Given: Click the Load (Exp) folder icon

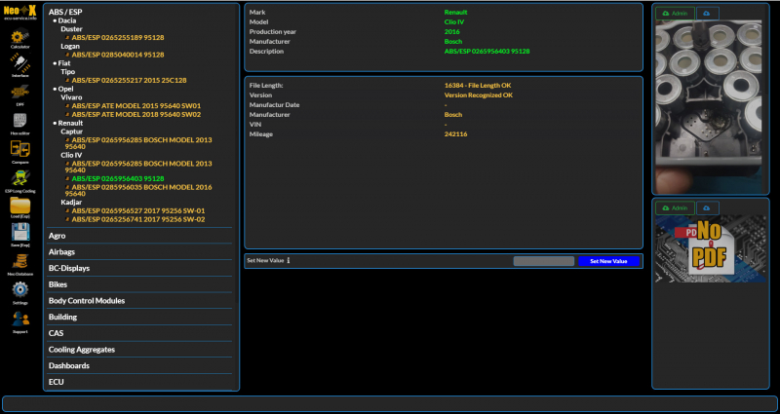Looking at the screenshot, I should [19, 206].
